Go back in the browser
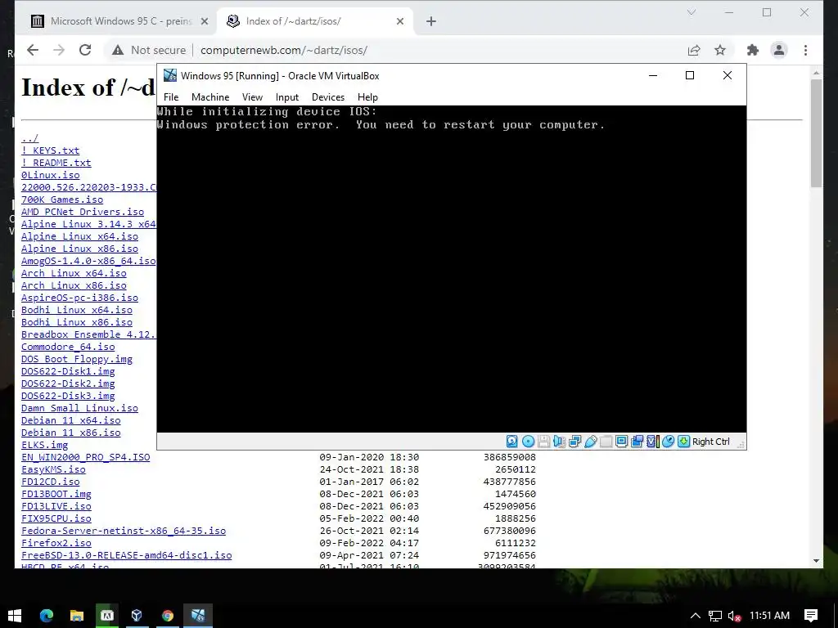Image resolution: width=838 pixels, height=628 pixels. click(x=33, y=50)
